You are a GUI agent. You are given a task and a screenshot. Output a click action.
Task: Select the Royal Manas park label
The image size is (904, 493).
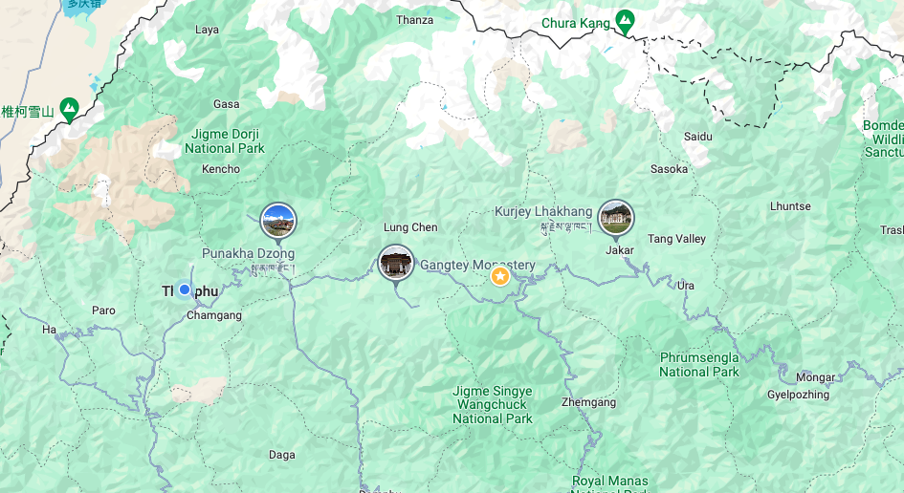pos(609,481)
